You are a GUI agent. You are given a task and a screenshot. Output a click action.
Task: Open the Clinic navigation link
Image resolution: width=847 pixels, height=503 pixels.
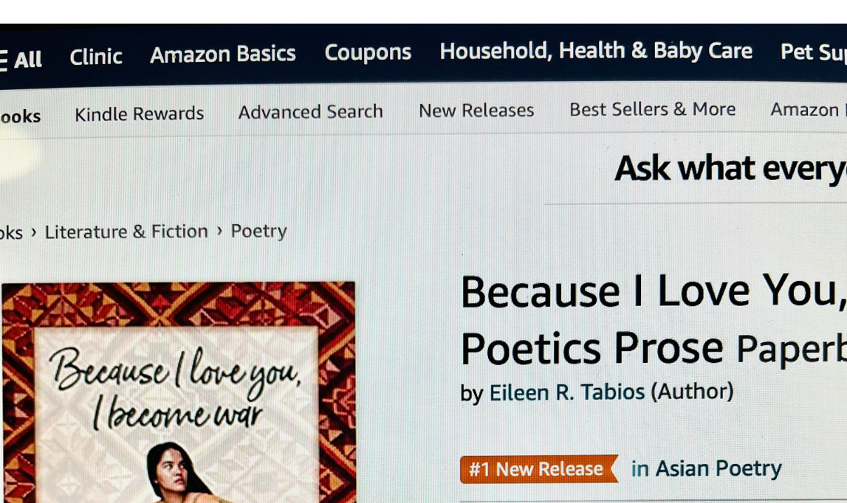96,57
